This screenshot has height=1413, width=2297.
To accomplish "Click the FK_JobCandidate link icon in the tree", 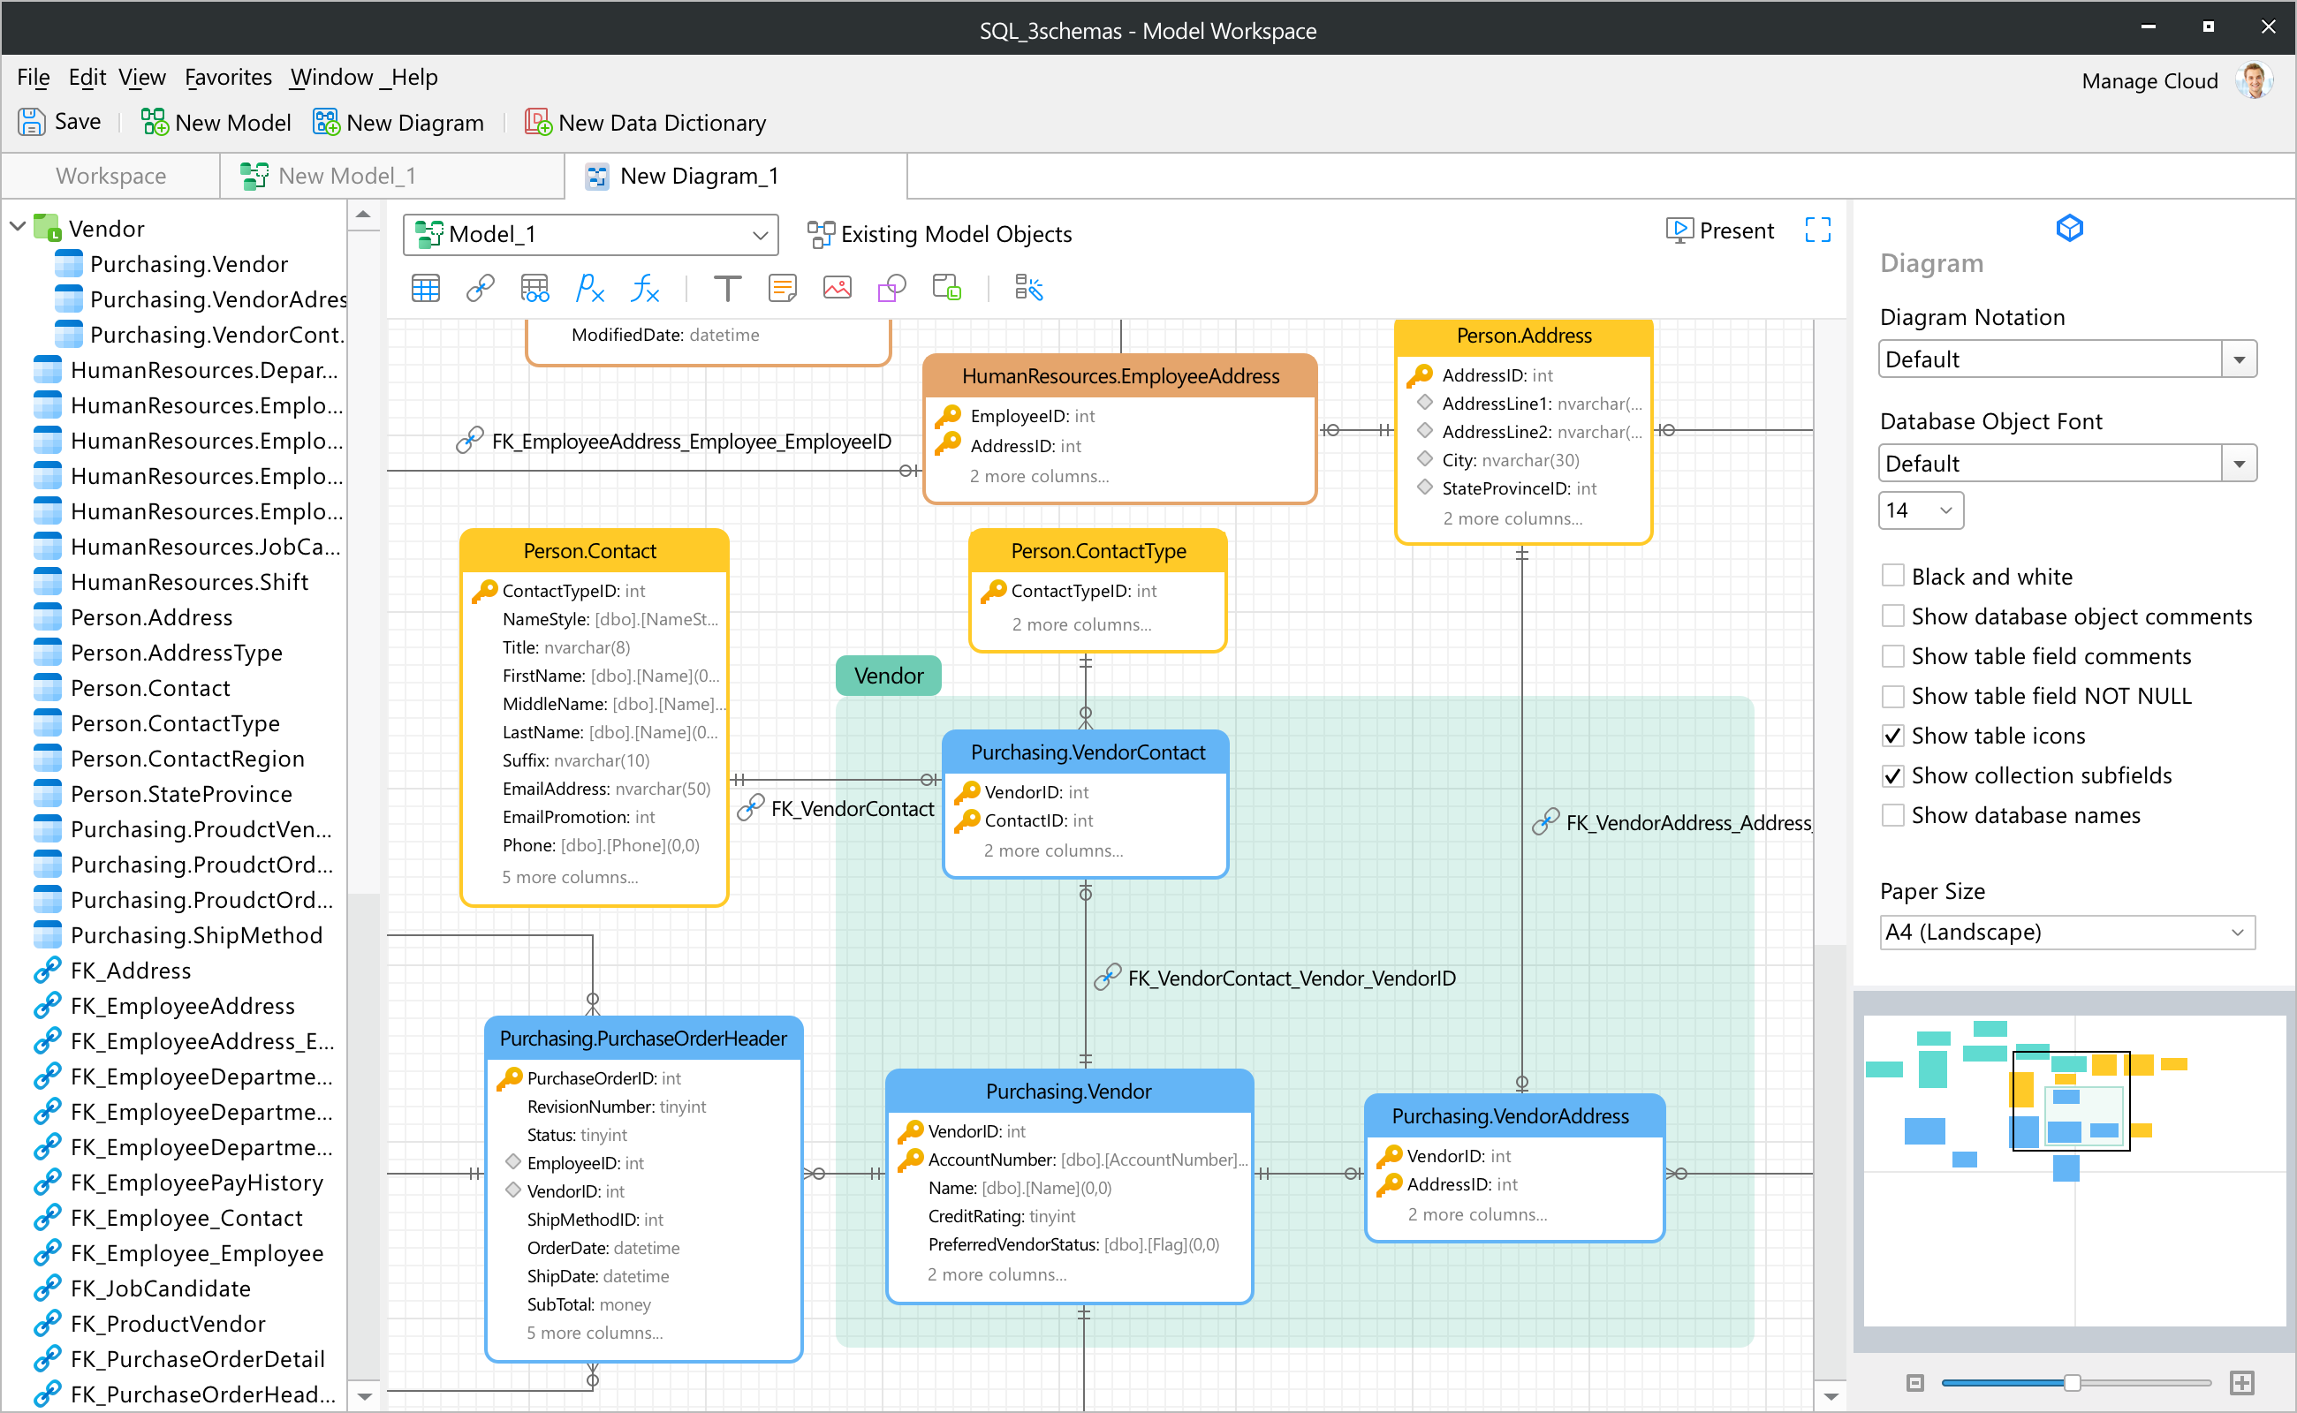I will [x=47, y=1288].
